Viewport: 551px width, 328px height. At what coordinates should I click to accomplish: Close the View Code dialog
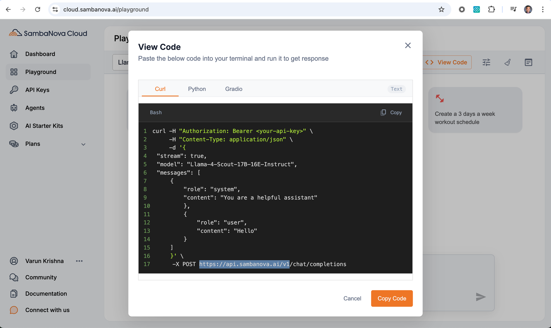pyautogui.click(x=408, y=45)
